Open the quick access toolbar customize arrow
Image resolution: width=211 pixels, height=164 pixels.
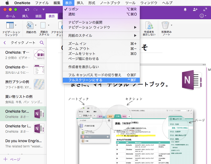pos(44,9)
